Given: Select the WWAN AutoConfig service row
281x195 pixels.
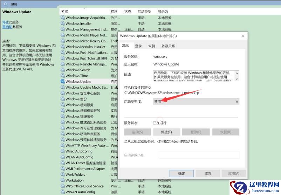Looking at the screenshot, I should 116,192.
